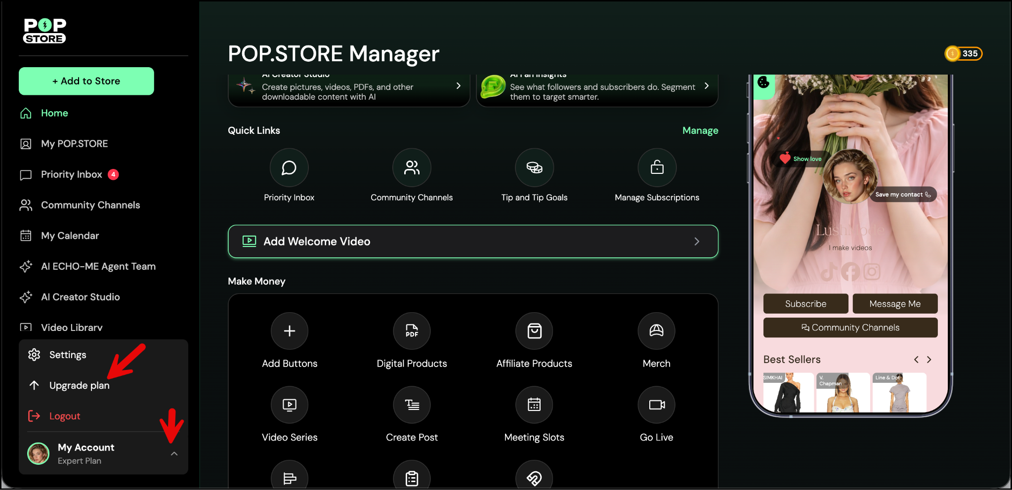Expand the Add Welcome Video arrow
The width and height of the screenshot is (1012, 490).
pyautogui.click(x=697, y=242)
